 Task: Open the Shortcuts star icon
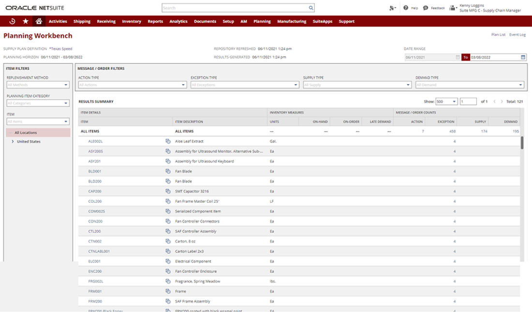click(x=25, y=21)
